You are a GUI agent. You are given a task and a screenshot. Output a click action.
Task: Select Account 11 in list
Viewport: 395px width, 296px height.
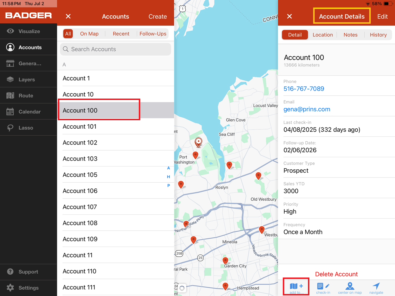coord(116,255)
